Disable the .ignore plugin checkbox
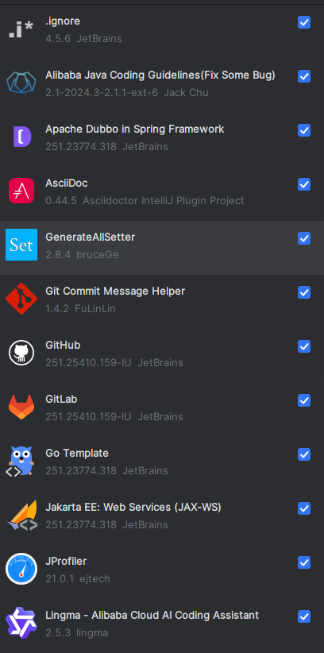Screen dimensions: 324x653 [x=304, y=22]
